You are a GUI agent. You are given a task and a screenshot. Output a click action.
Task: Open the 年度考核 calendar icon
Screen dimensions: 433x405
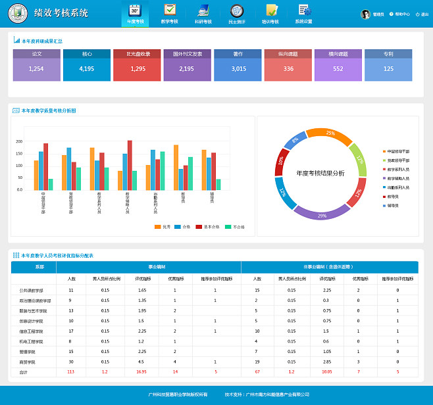(x=135, y=11)
